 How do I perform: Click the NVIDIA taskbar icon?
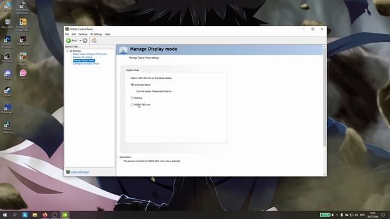pyautogui.click(x=65, y=215)
